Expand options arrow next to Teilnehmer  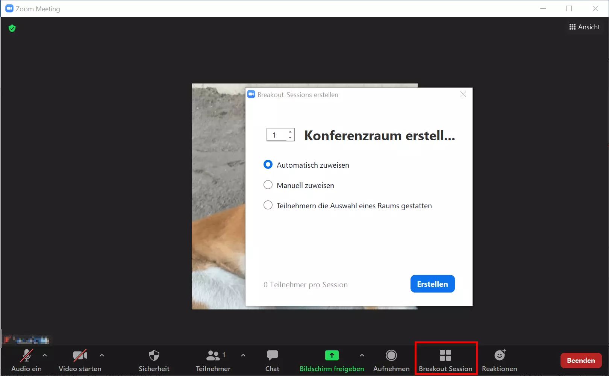243,355
